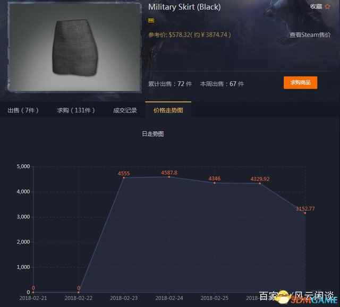Click the yellow item tag icon
This screenshot has height=307, width=340.
pos(151,20)
